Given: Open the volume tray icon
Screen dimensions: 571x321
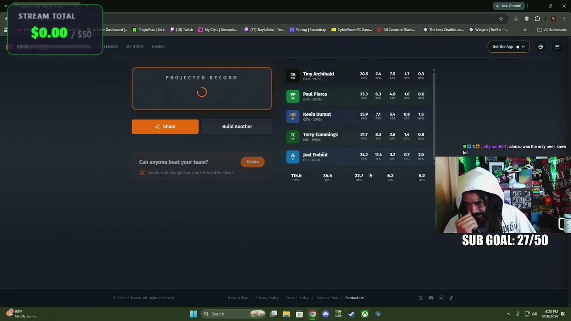Looking at the screenshot, I should click(x=534, y=314).
